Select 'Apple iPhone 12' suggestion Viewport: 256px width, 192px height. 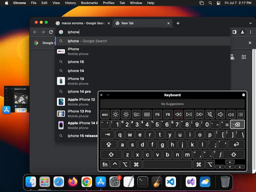pyautogui.click(x=77, y=102)
